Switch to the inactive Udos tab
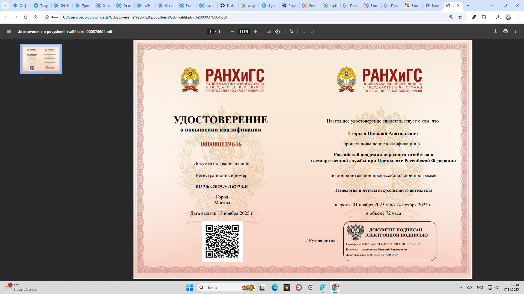 pyautogui.click(x=433, y=5)
